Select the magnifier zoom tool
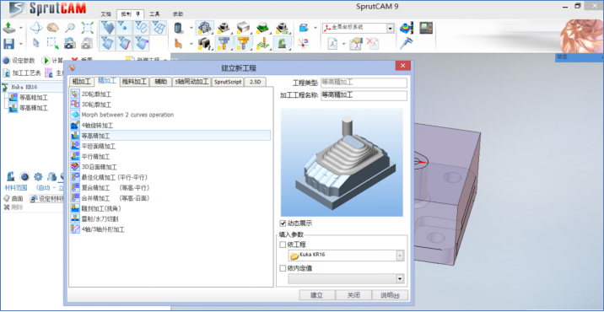Screen dimensions: 604x312 pyautogui.click(x=70, y=28)
